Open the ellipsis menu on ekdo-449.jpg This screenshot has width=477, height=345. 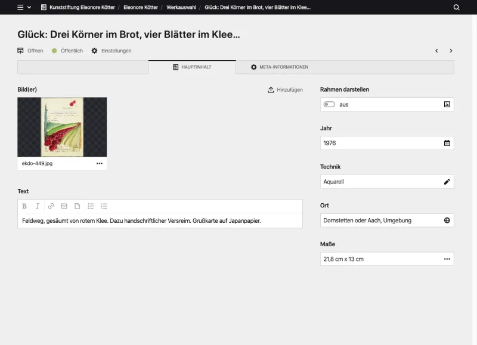(99, 162)
